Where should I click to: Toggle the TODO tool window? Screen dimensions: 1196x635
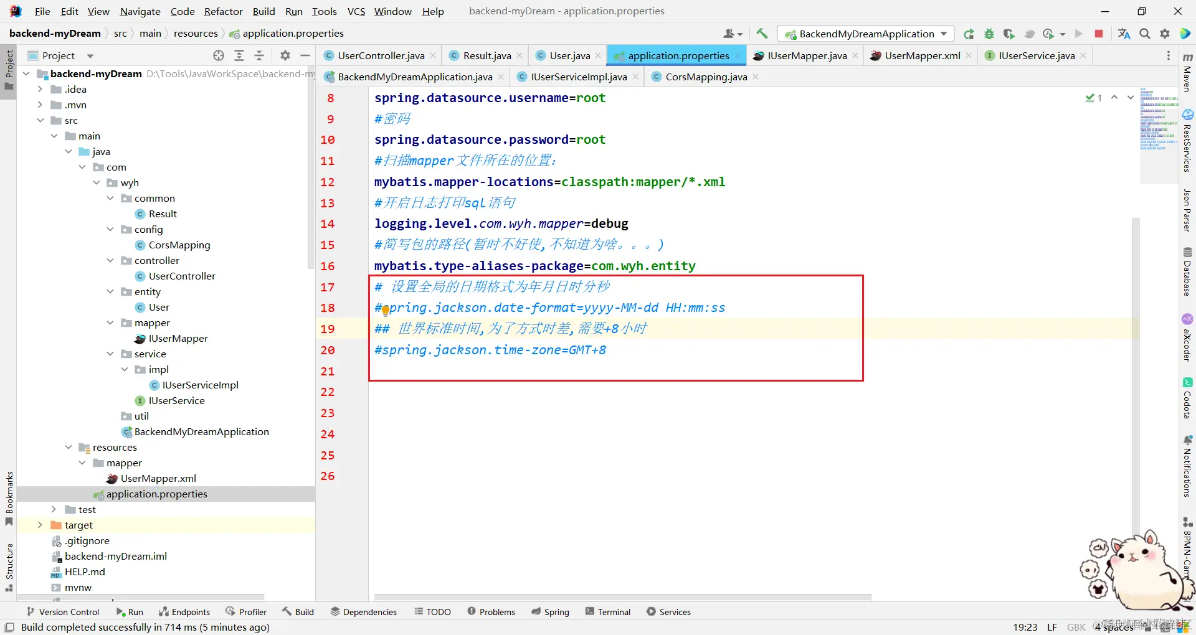coord(432,612)
